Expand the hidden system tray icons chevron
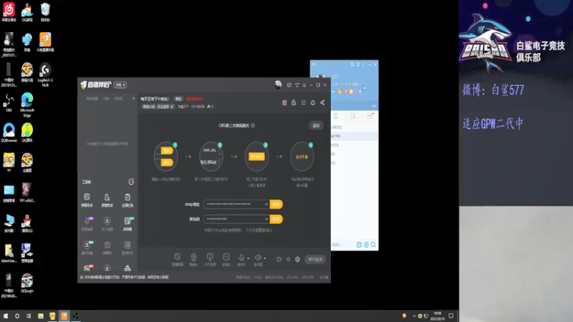 (x=414, y=316)
